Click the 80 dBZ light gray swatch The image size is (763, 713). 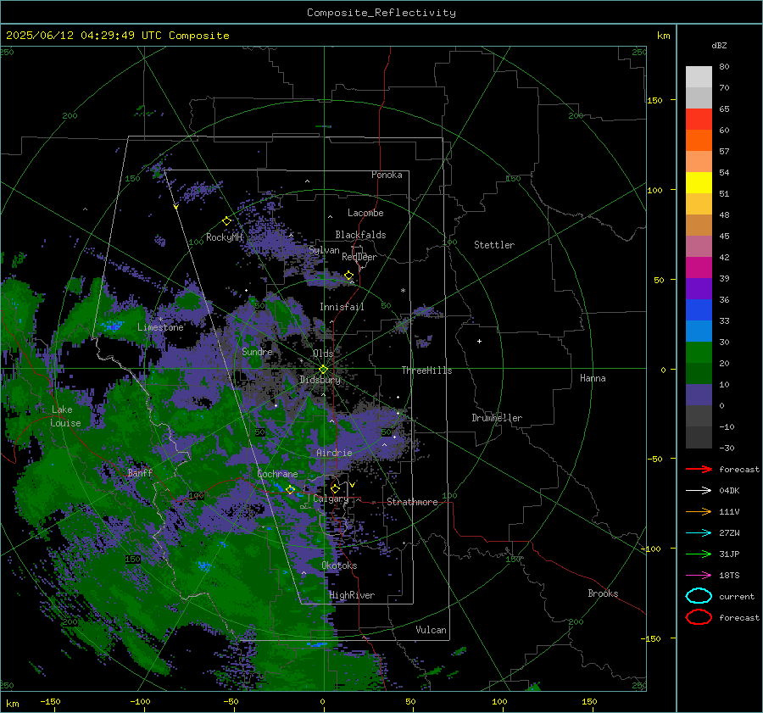click(x=699, y=76)
